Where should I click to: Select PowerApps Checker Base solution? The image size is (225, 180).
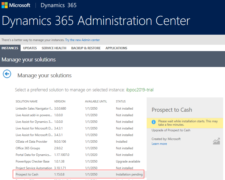click(x=32, y=161)
